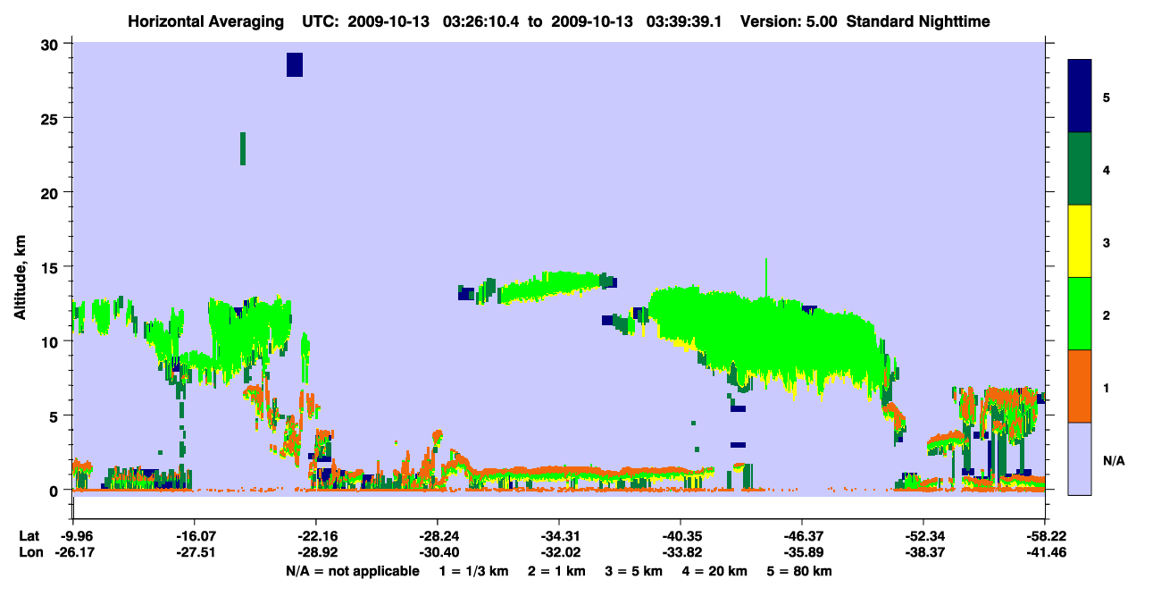Click the longitude value '-28.92'
Screen dimensions: 1161x596
pyautogui.click(x=316, y=553)
